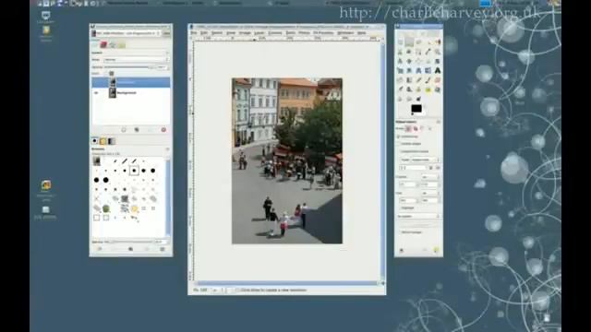Select the Bucket Fill tool
This screenshot has height=332, width=591.
pyautogui.click(x=400, y=80)
